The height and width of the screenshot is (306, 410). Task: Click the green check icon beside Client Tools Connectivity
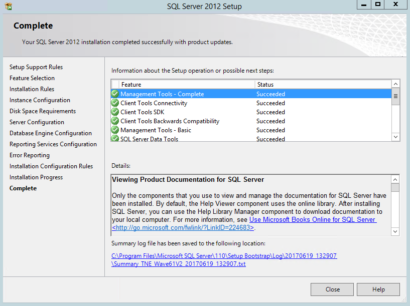[115, 103]
